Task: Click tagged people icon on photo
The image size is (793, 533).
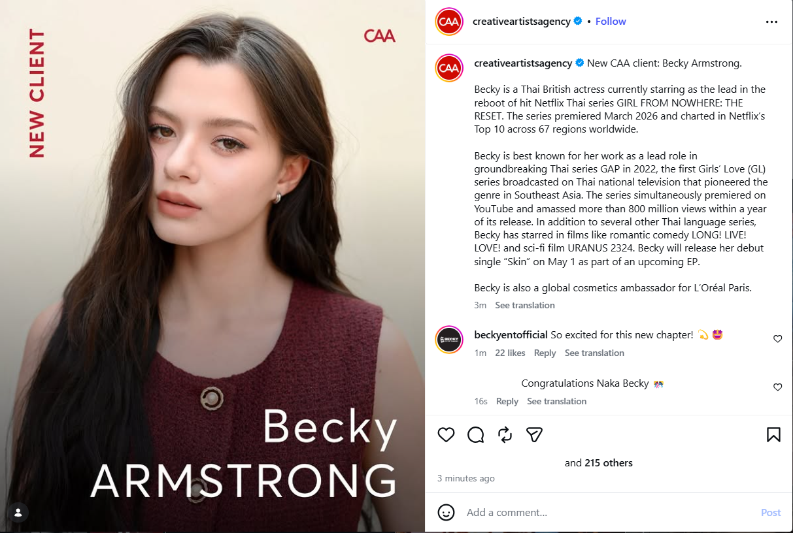Action: click(x=18, y=512)
